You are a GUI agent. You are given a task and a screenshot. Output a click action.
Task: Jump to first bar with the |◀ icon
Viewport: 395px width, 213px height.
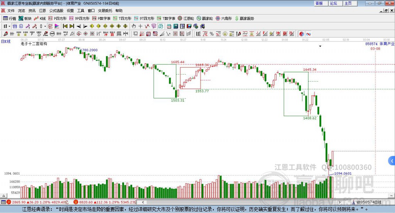[x=65, y=26]
